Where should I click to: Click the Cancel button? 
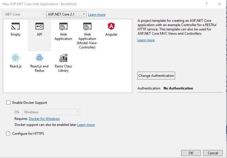point(213,153)
